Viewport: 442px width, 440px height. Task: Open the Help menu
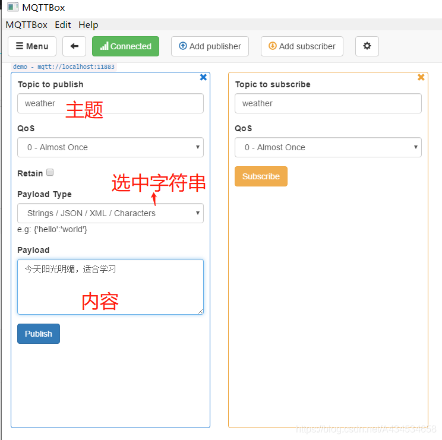point(89,25)
